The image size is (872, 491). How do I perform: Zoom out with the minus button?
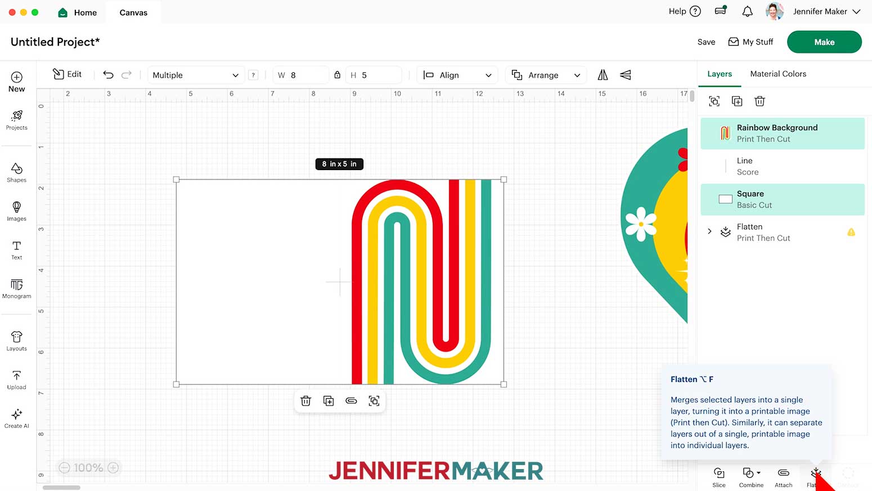(x=65, y=468)
